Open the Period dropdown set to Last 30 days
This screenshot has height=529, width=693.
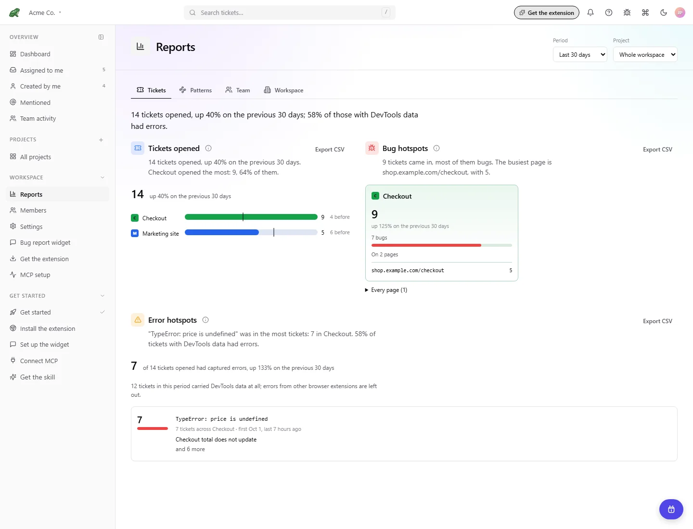[580, 55]
